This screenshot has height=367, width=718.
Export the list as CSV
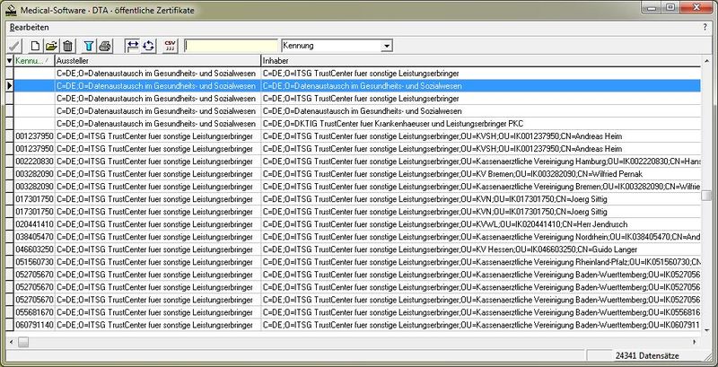[170, 46]
